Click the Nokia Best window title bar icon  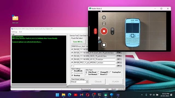pyautogui.click(x=12, y=29)
